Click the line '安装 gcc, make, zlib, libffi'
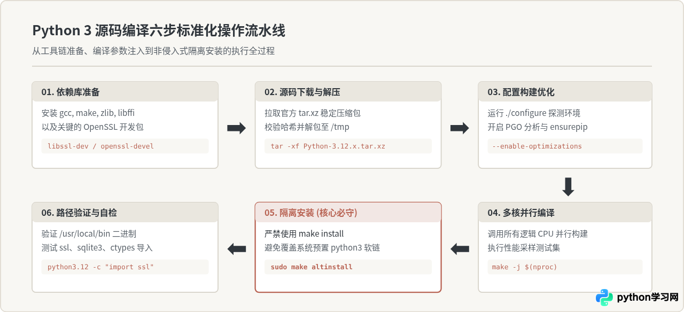 [x=88, y=113]
